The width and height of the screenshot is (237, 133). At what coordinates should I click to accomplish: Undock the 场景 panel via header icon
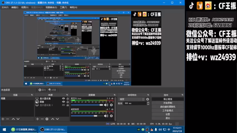coord(32,95)
